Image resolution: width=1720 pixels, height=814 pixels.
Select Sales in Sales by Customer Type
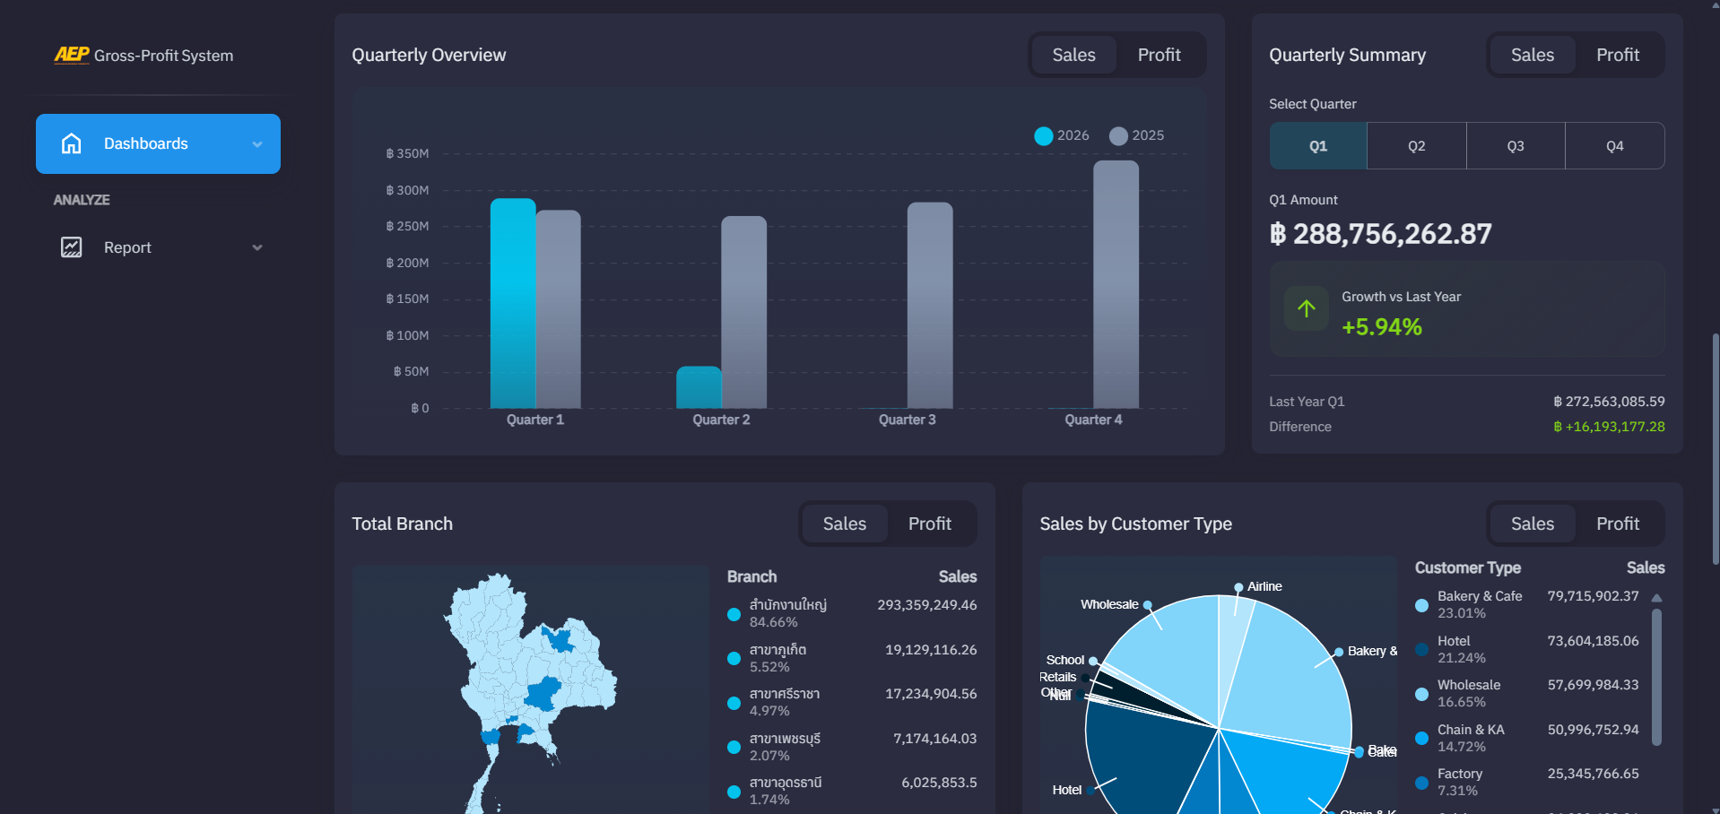pos(1533,524)
